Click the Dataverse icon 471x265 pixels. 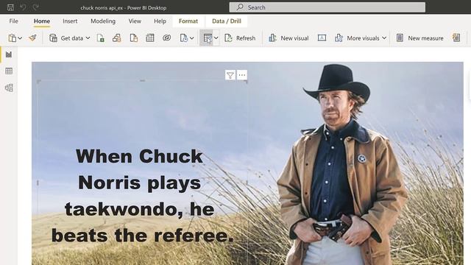point(167,38)
